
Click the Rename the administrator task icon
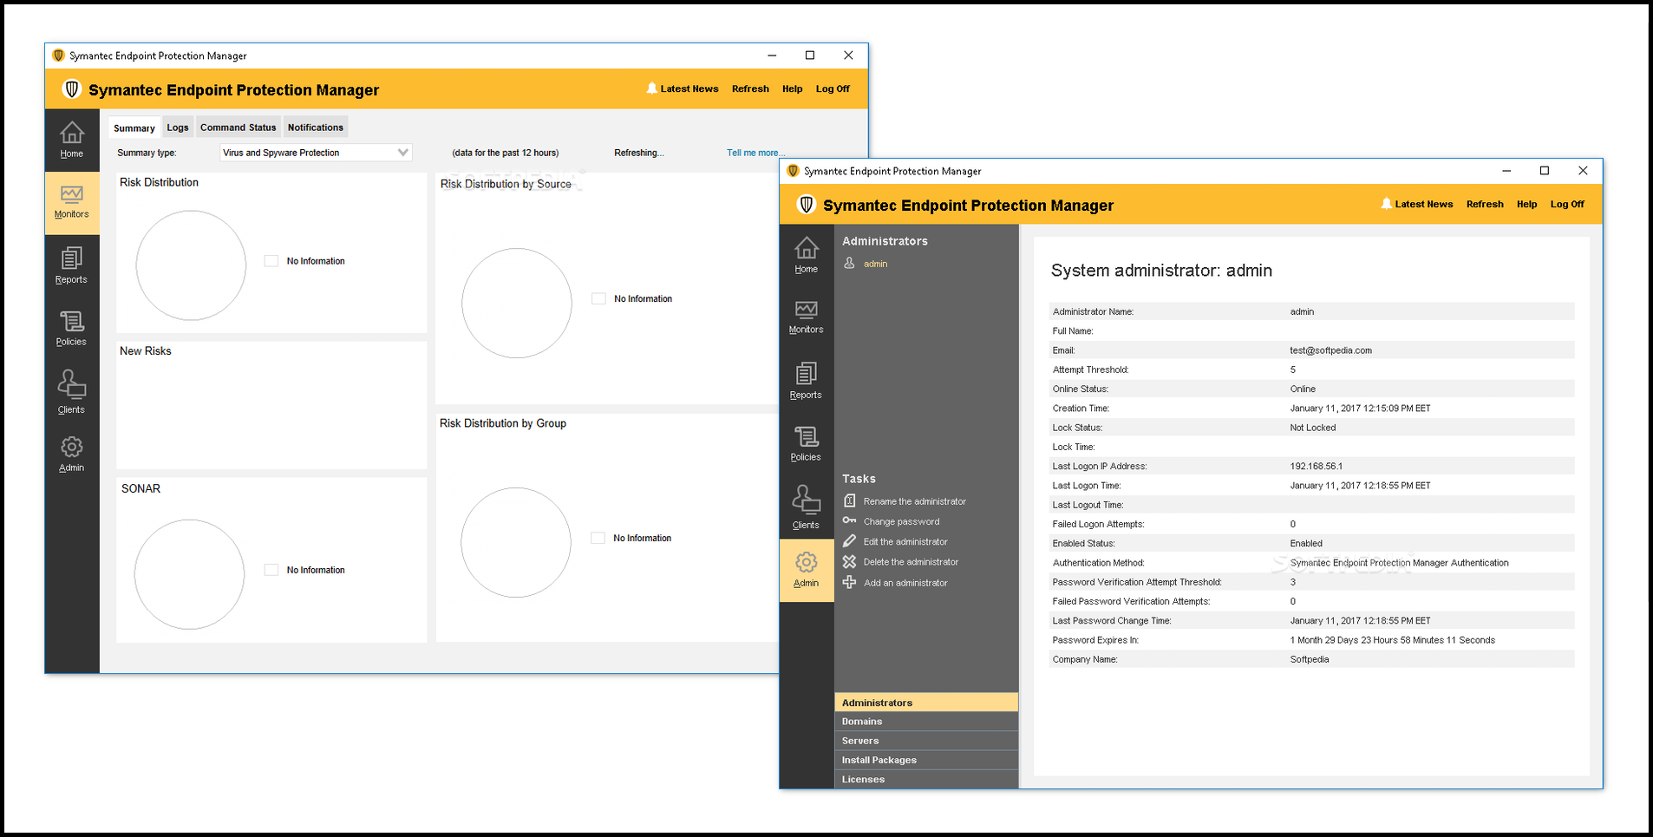click(850, 500)
